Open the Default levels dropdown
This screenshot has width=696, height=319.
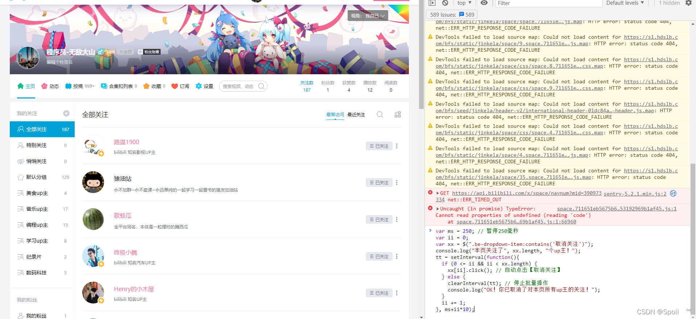pyautogui.click(x=625, y=3)
